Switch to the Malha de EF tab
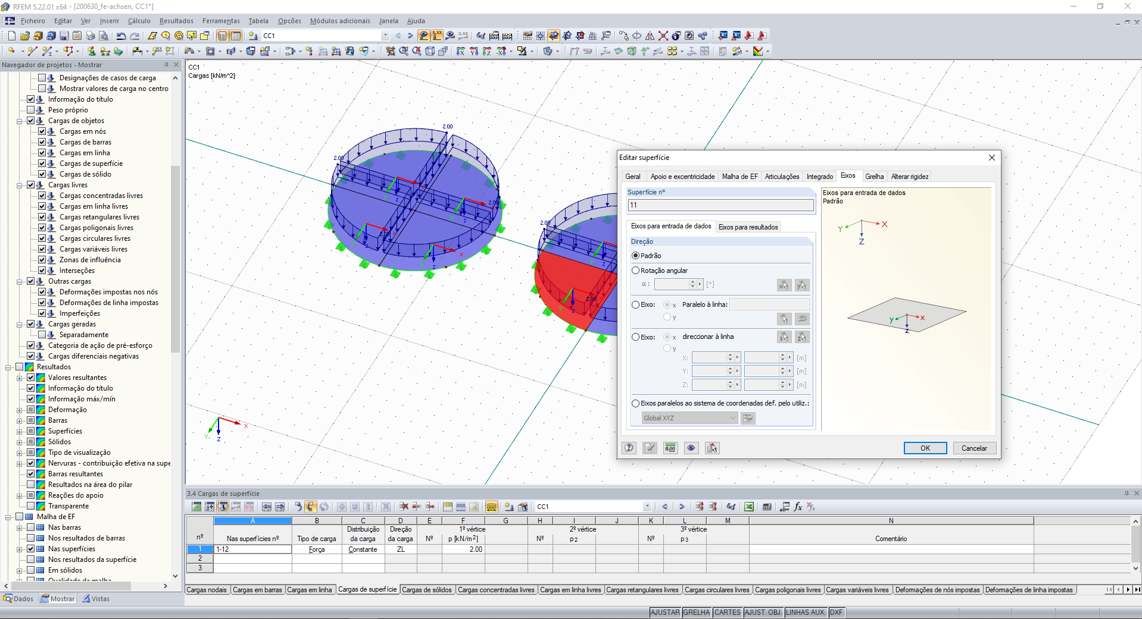Image resolution: width=1142 pixels, height=619 pixels. click(x=740, y=177)
